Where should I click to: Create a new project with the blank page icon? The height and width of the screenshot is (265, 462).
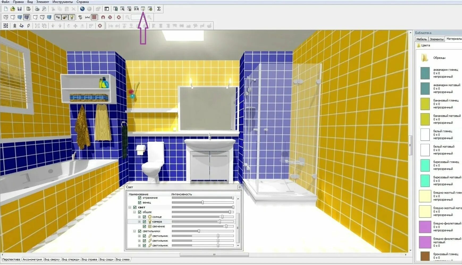pos(6,9)
